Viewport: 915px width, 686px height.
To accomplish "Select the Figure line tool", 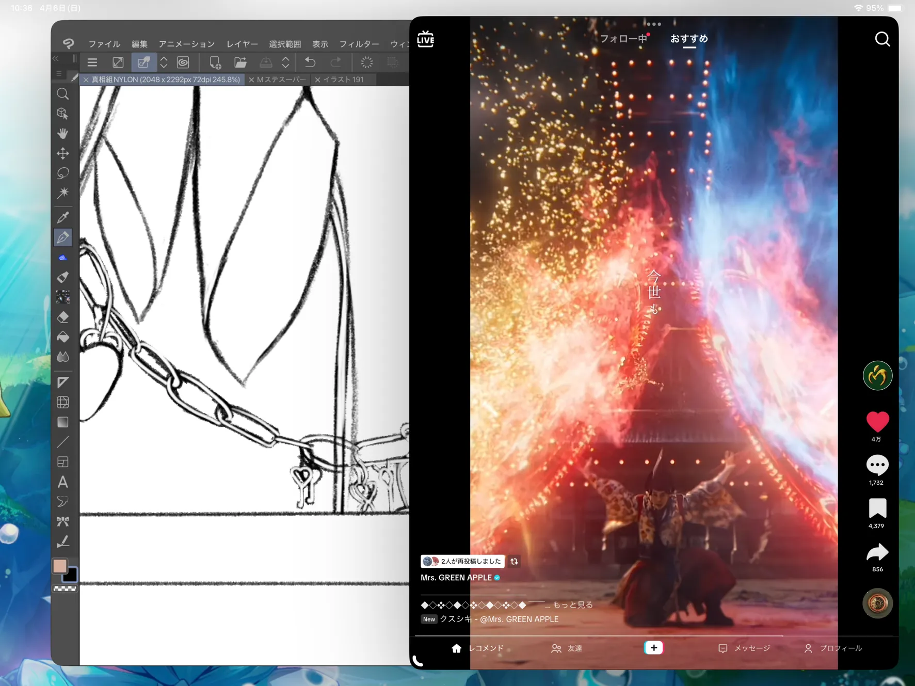I will (63, 442).
